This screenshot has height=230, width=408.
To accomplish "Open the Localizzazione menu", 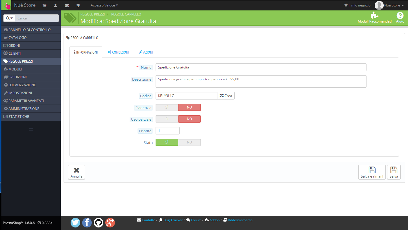I will [31, 85].
